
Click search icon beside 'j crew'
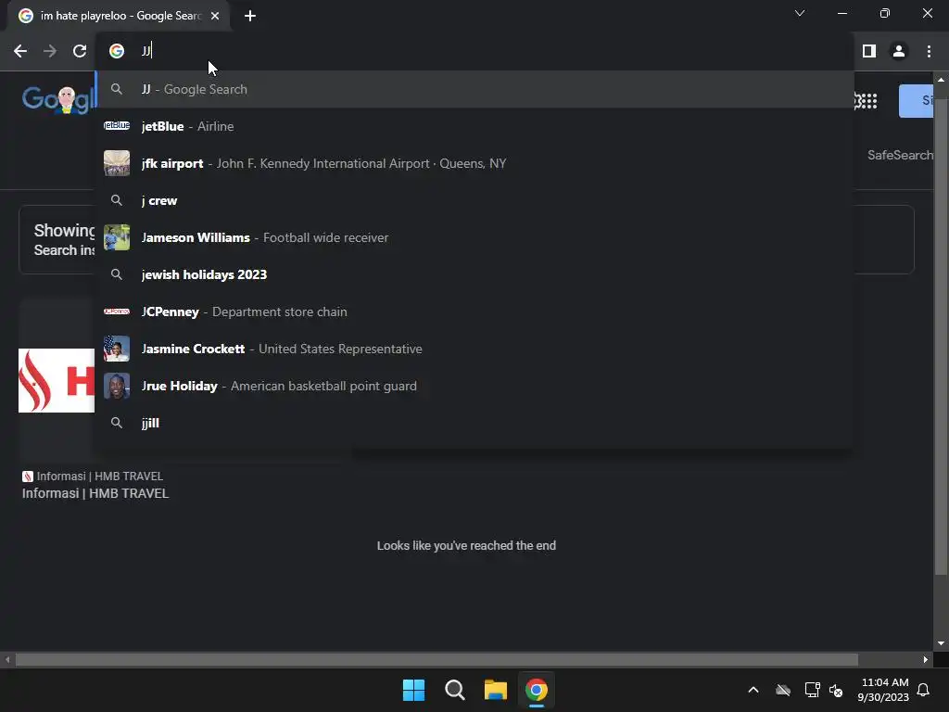click(117, 200)
